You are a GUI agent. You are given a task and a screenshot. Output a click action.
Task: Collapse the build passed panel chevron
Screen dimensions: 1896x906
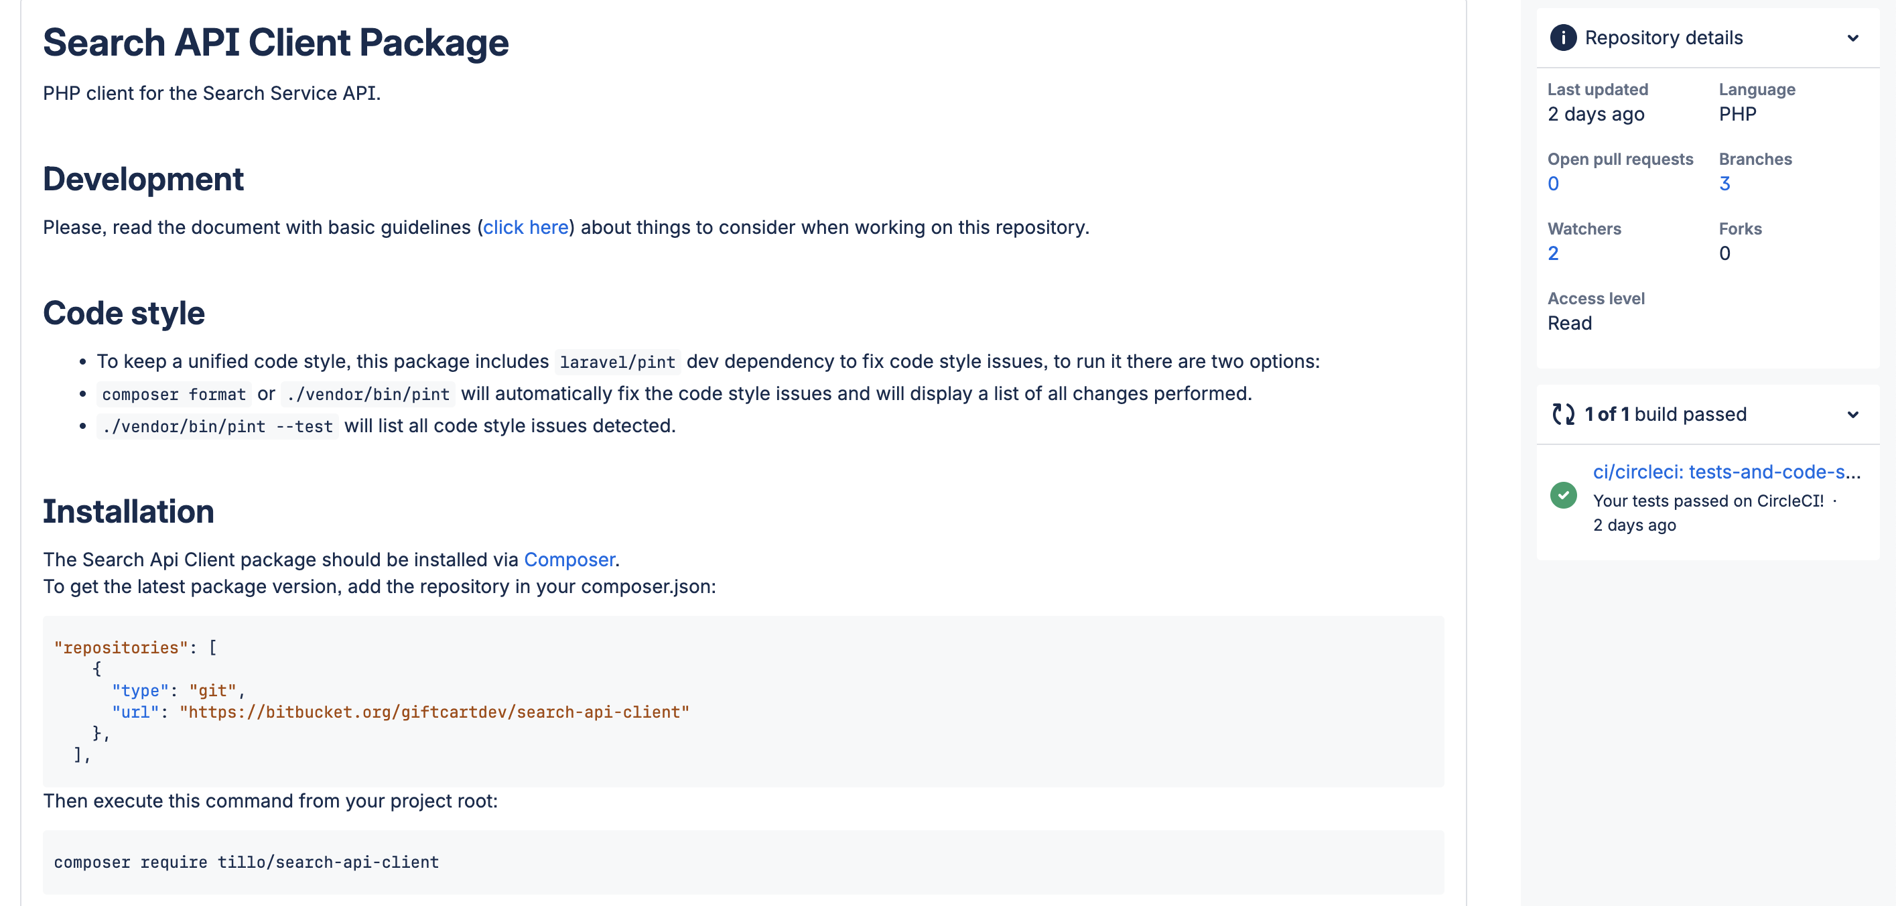[x=1852, y=415]
